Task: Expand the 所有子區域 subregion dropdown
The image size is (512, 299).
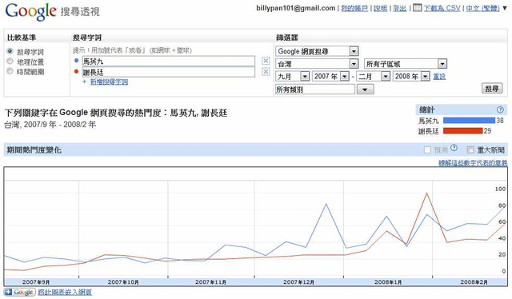Action: [406, 64]
